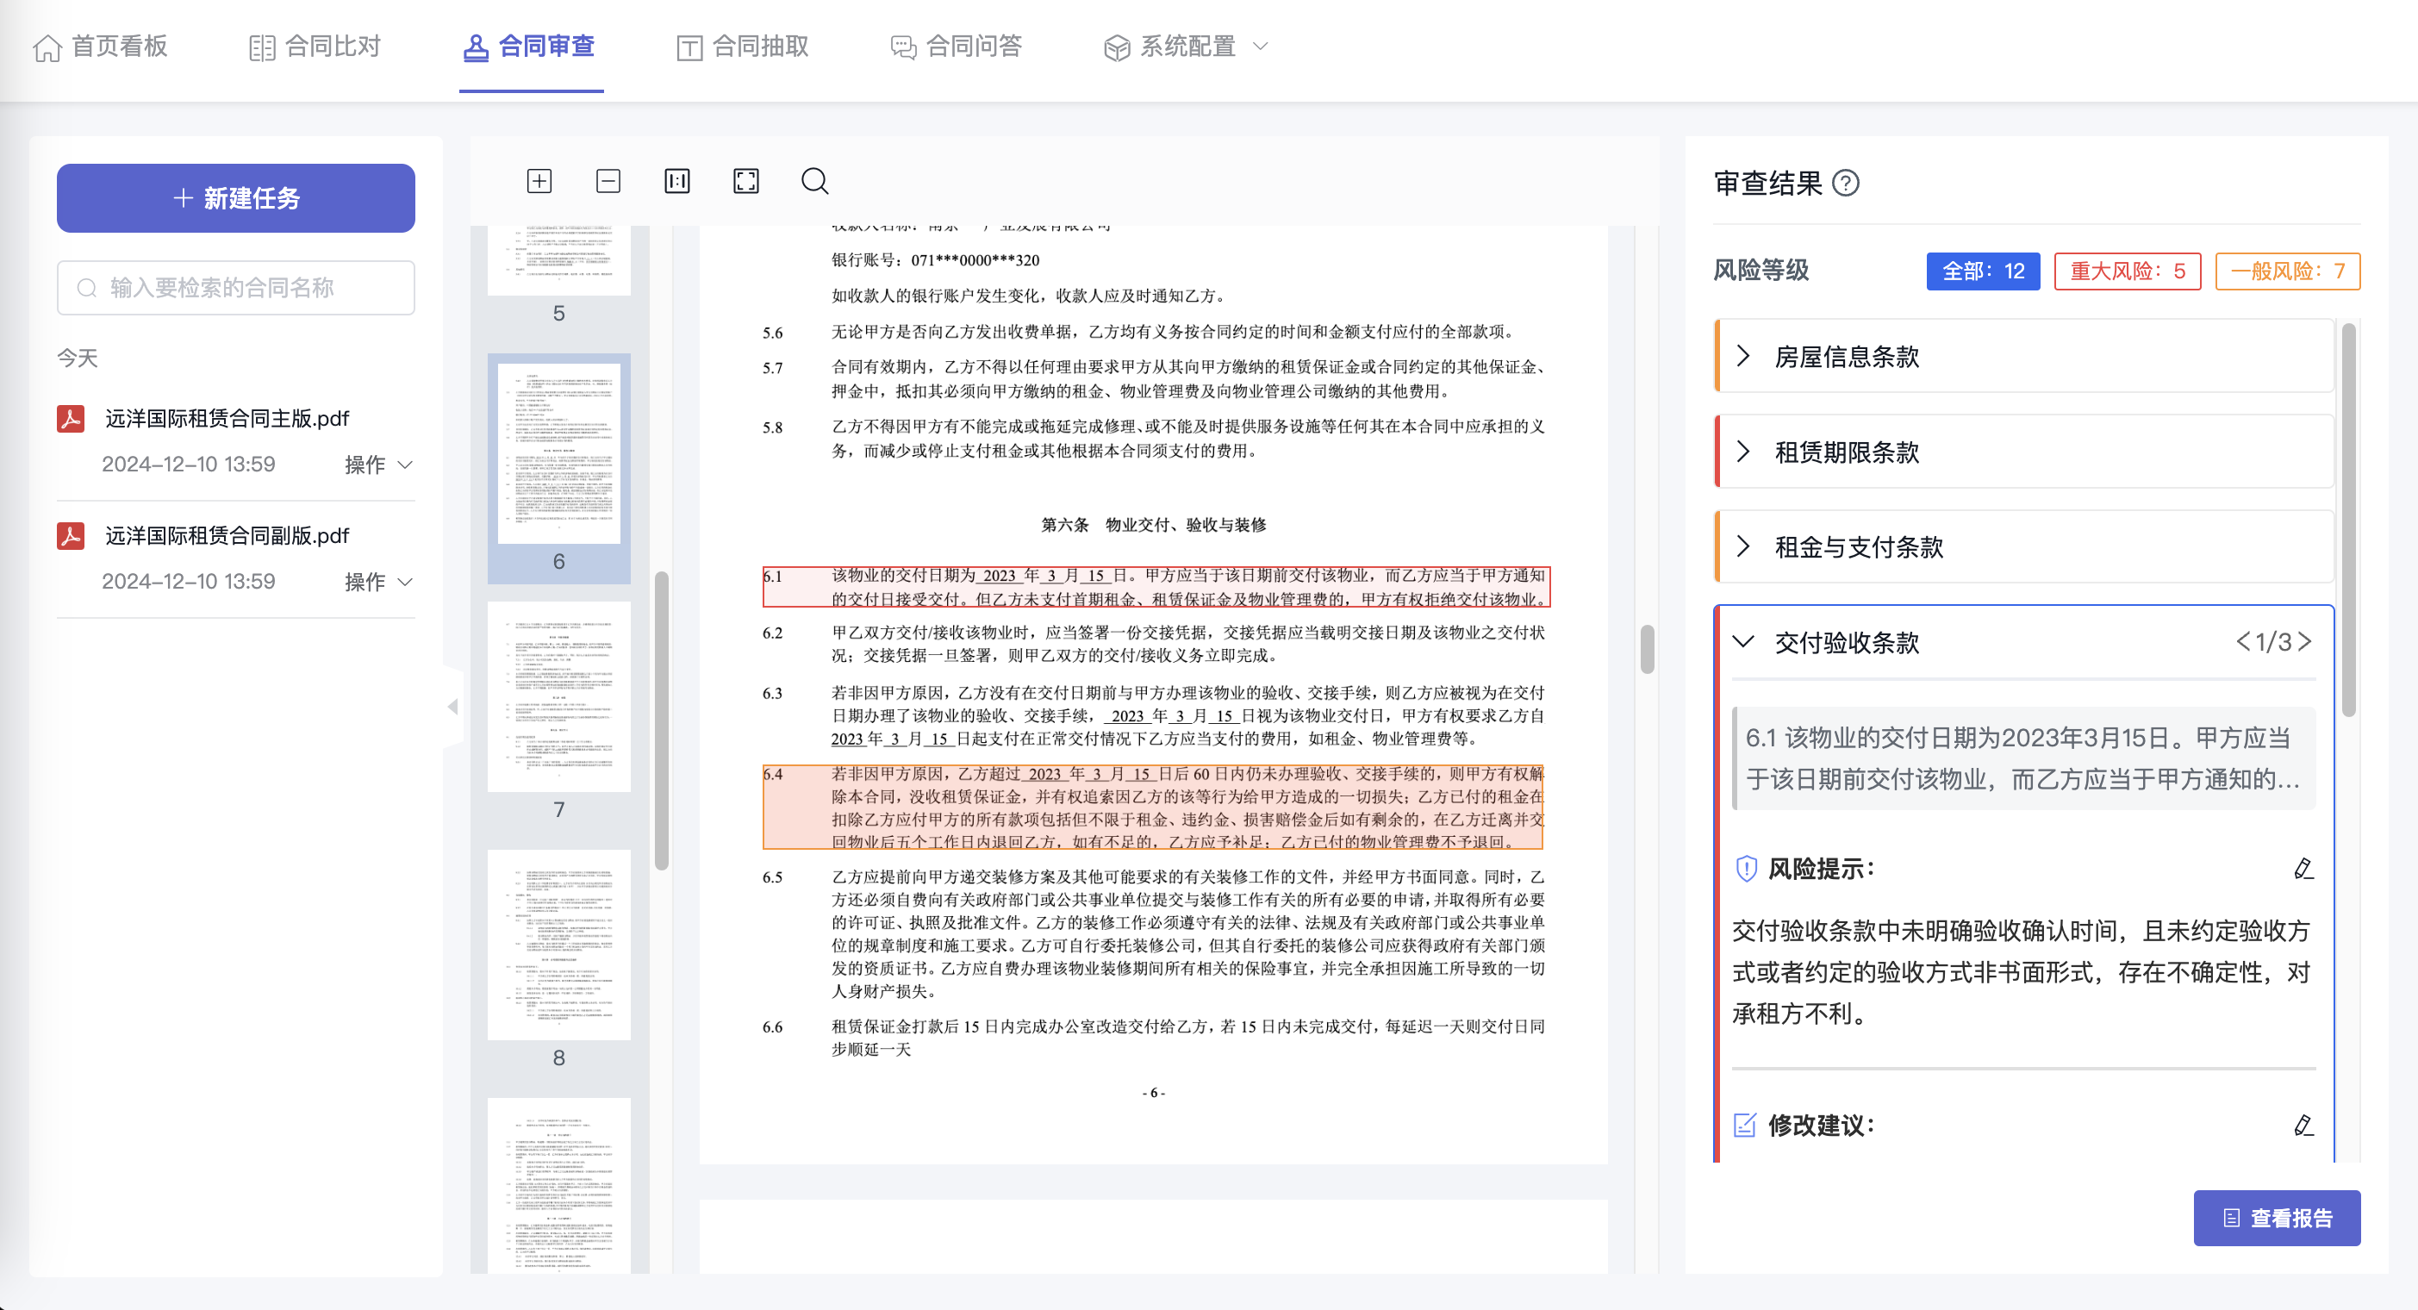Viewport: 2418px width, 1310px height.
Task: Open the 系统配置 menu
Action: coord(1187,46)
